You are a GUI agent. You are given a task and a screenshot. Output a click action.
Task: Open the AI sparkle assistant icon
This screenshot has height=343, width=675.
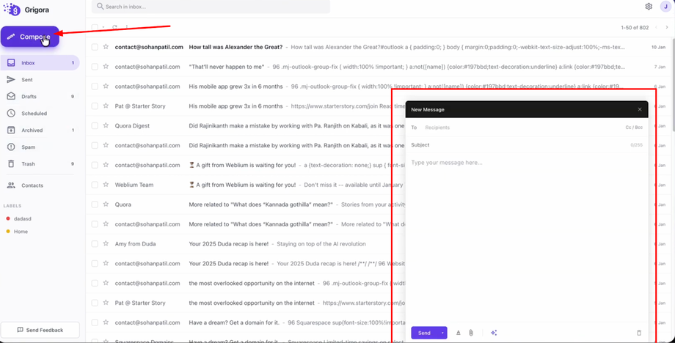point(494,333)
